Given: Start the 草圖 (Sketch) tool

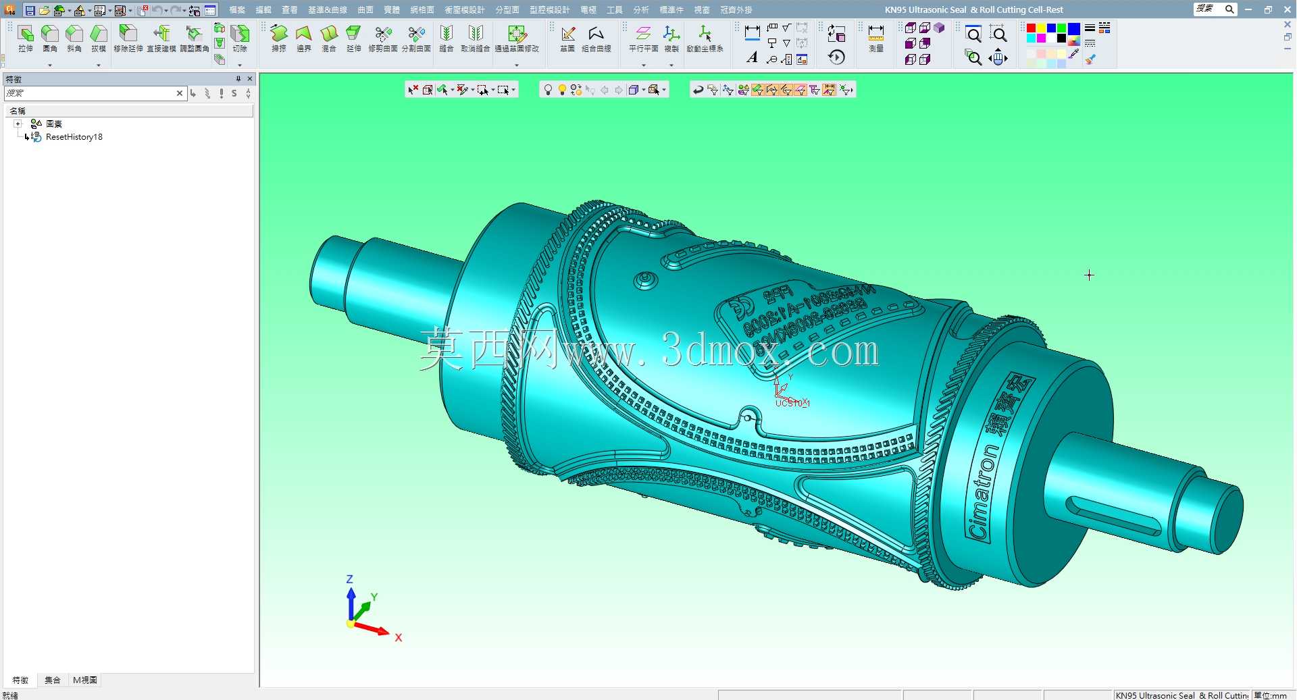Looking at the screenshot, I should (567, 38).
